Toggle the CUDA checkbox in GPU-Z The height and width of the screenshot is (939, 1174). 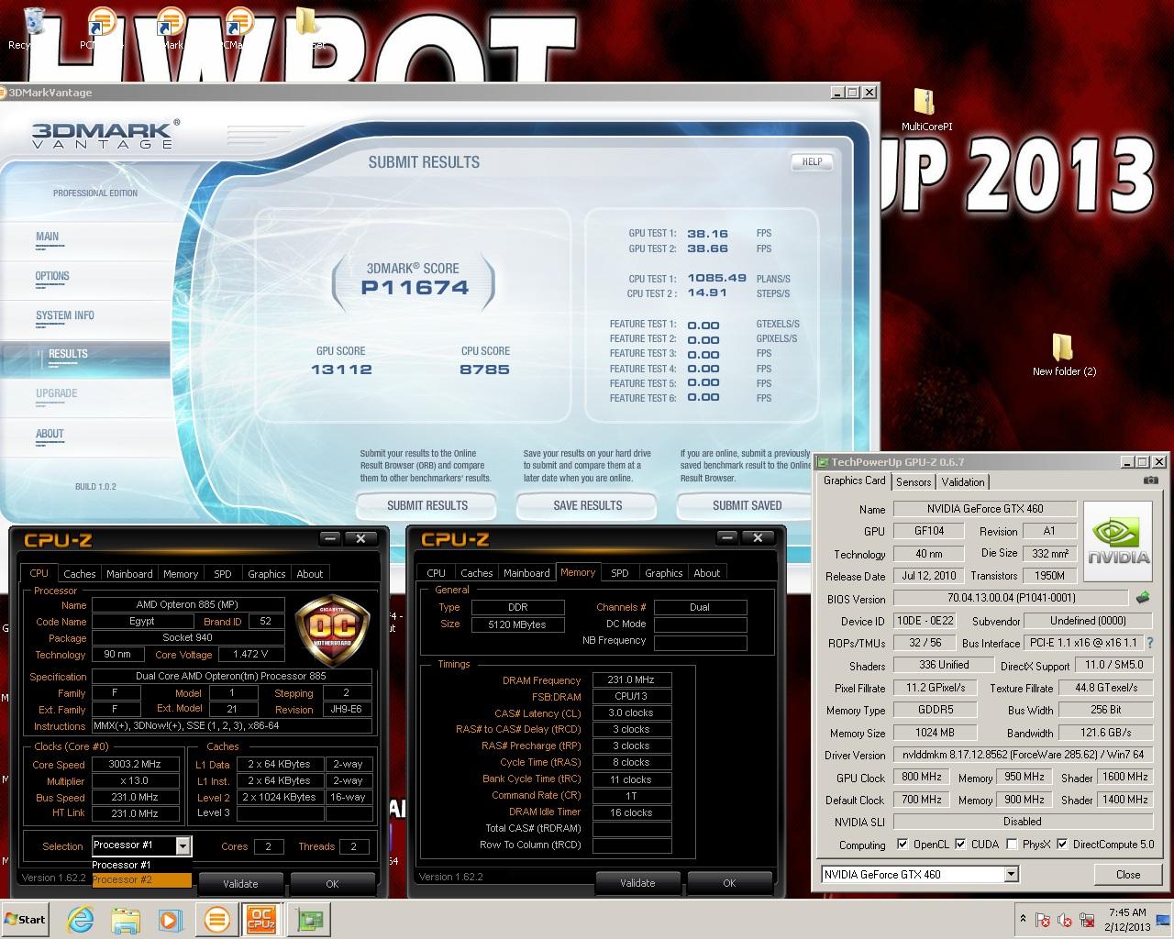click(x=960, y=844)
